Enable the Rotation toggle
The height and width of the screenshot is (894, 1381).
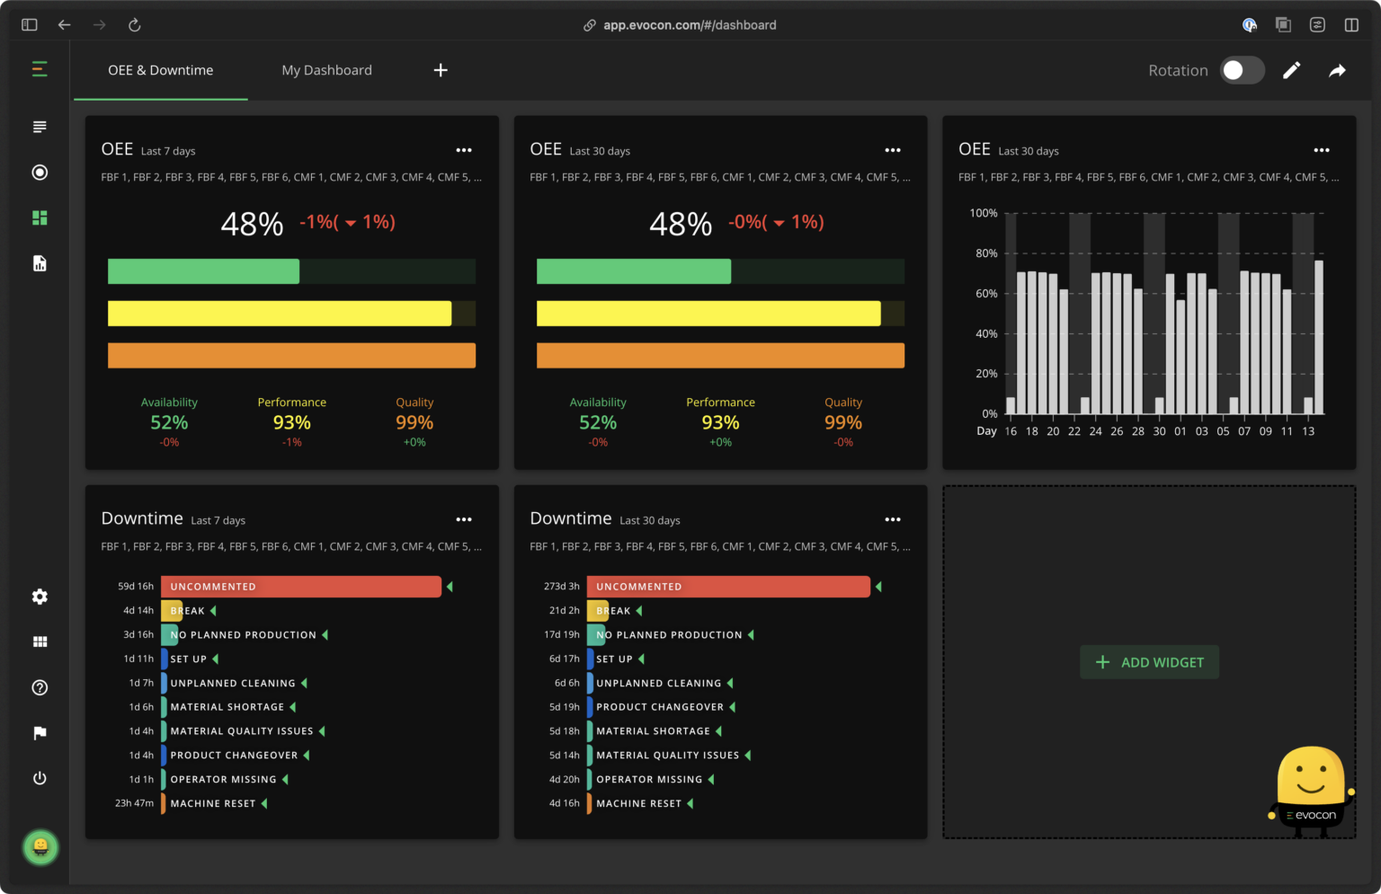[1243, 70]
